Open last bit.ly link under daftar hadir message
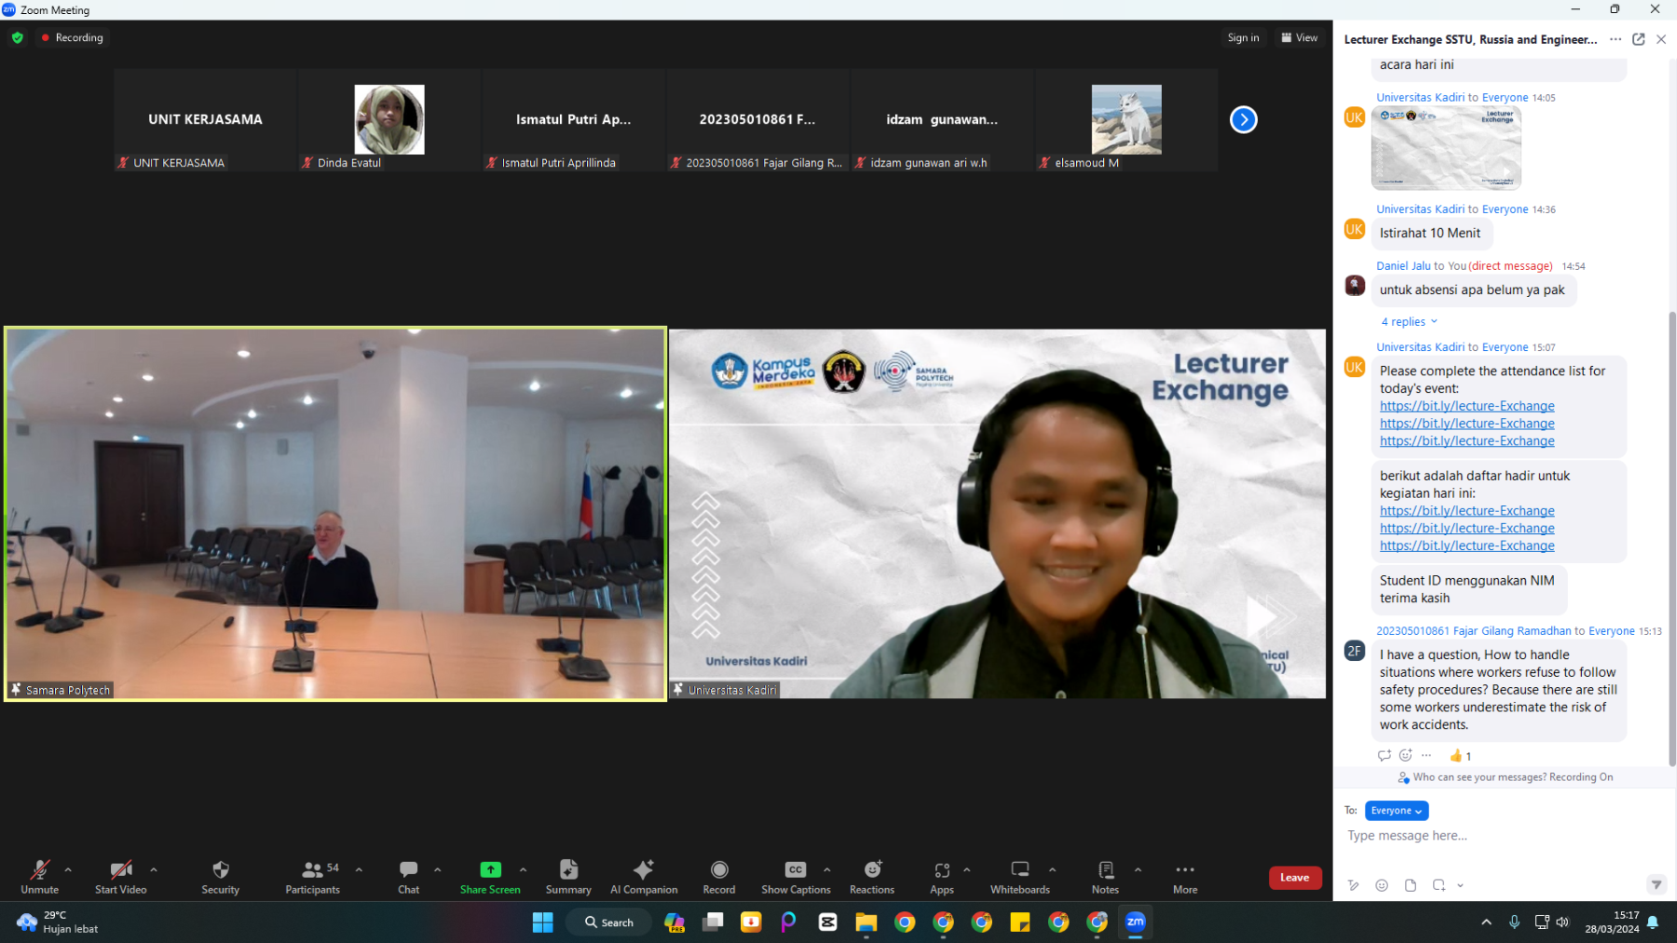Viewport: 1677px width, 943px height. pyautogui.click(x=1467, y=546)
